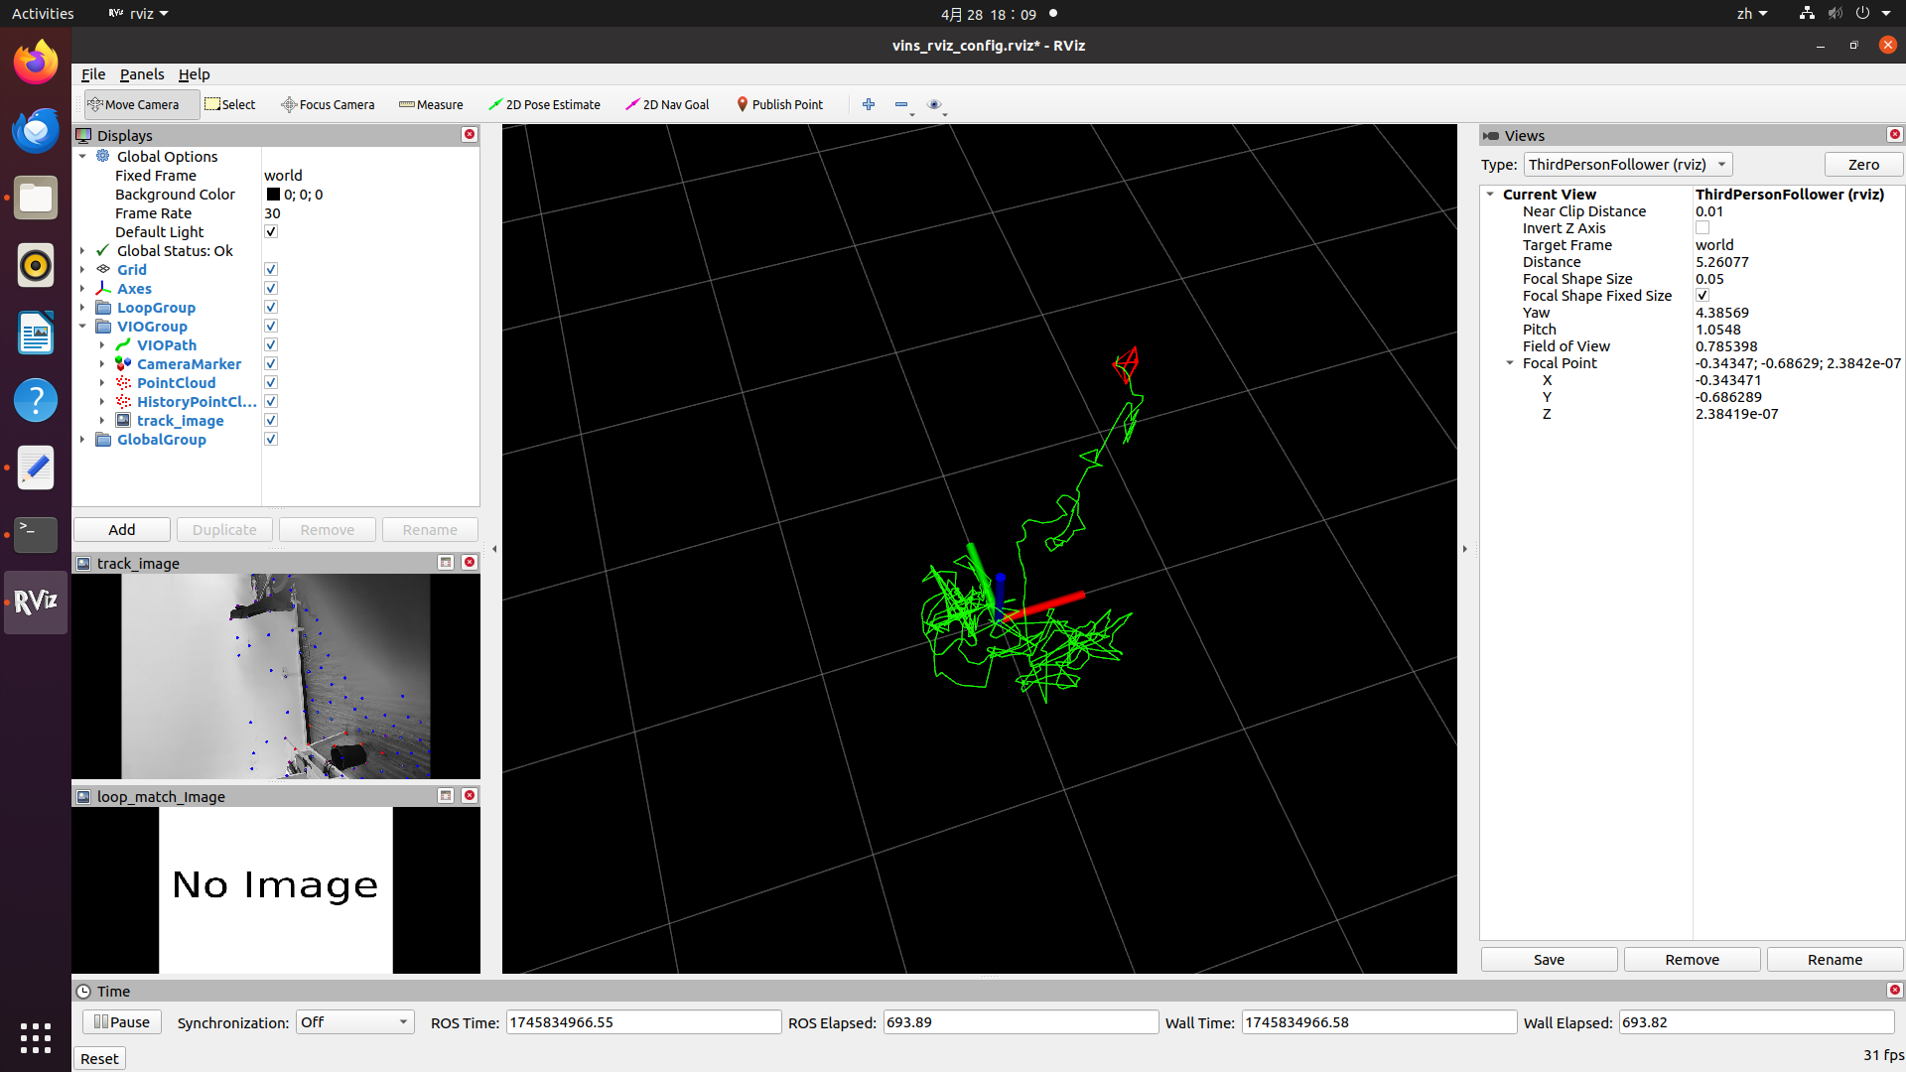The width and height of the screenshot is (1906, 1072).
Task: Activate the Focus Camera tool
Action: [x=328, y=104]
